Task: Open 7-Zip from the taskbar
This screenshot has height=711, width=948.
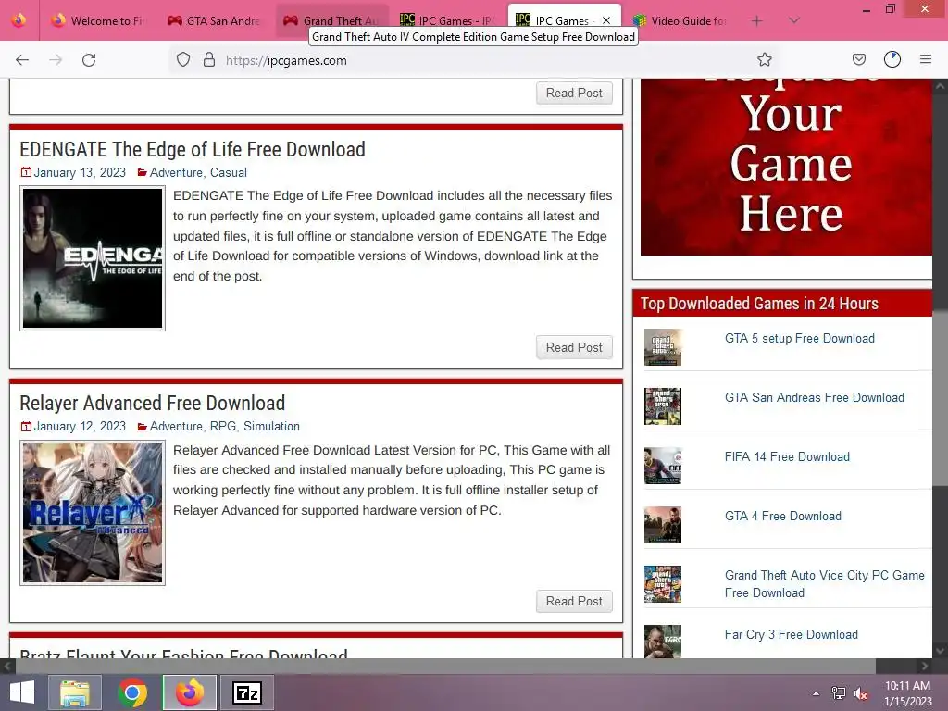Action: 247,692
